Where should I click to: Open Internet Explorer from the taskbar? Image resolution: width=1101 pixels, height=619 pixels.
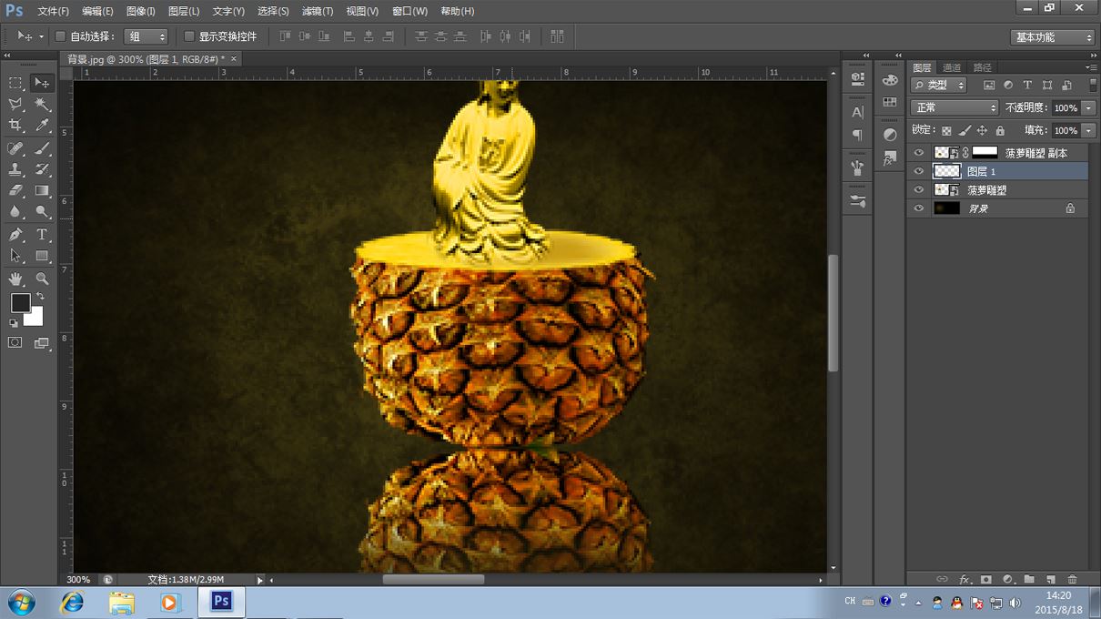72,603
